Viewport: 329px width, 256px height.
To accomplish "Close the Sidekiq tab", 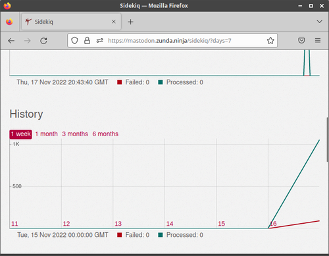I will 114,22.
